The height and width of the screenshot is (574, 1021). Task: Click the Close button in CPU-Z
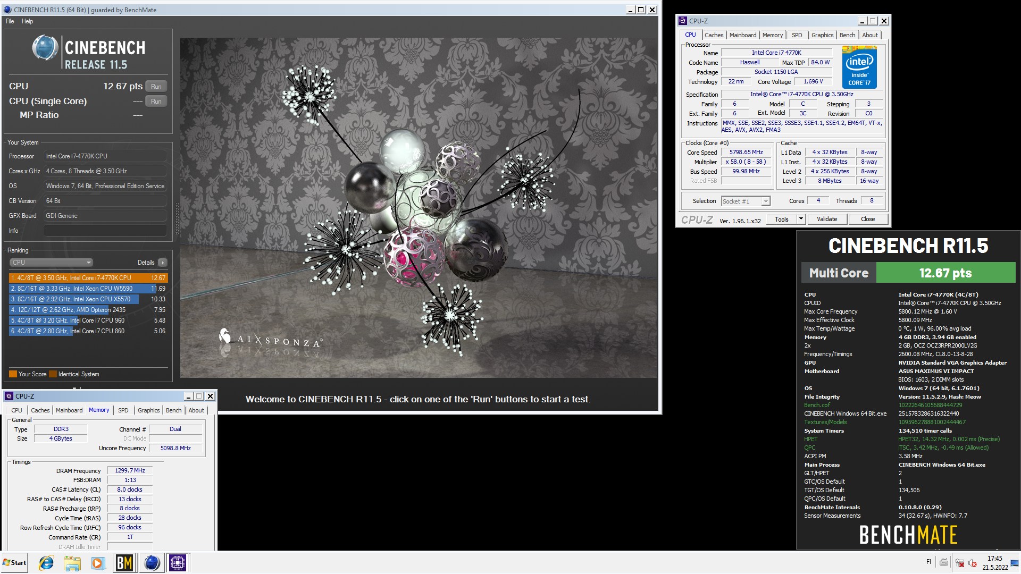[x=868, y=219]
